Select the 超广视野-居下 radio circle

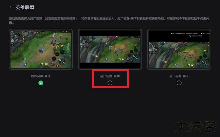(x=179, y=83)
